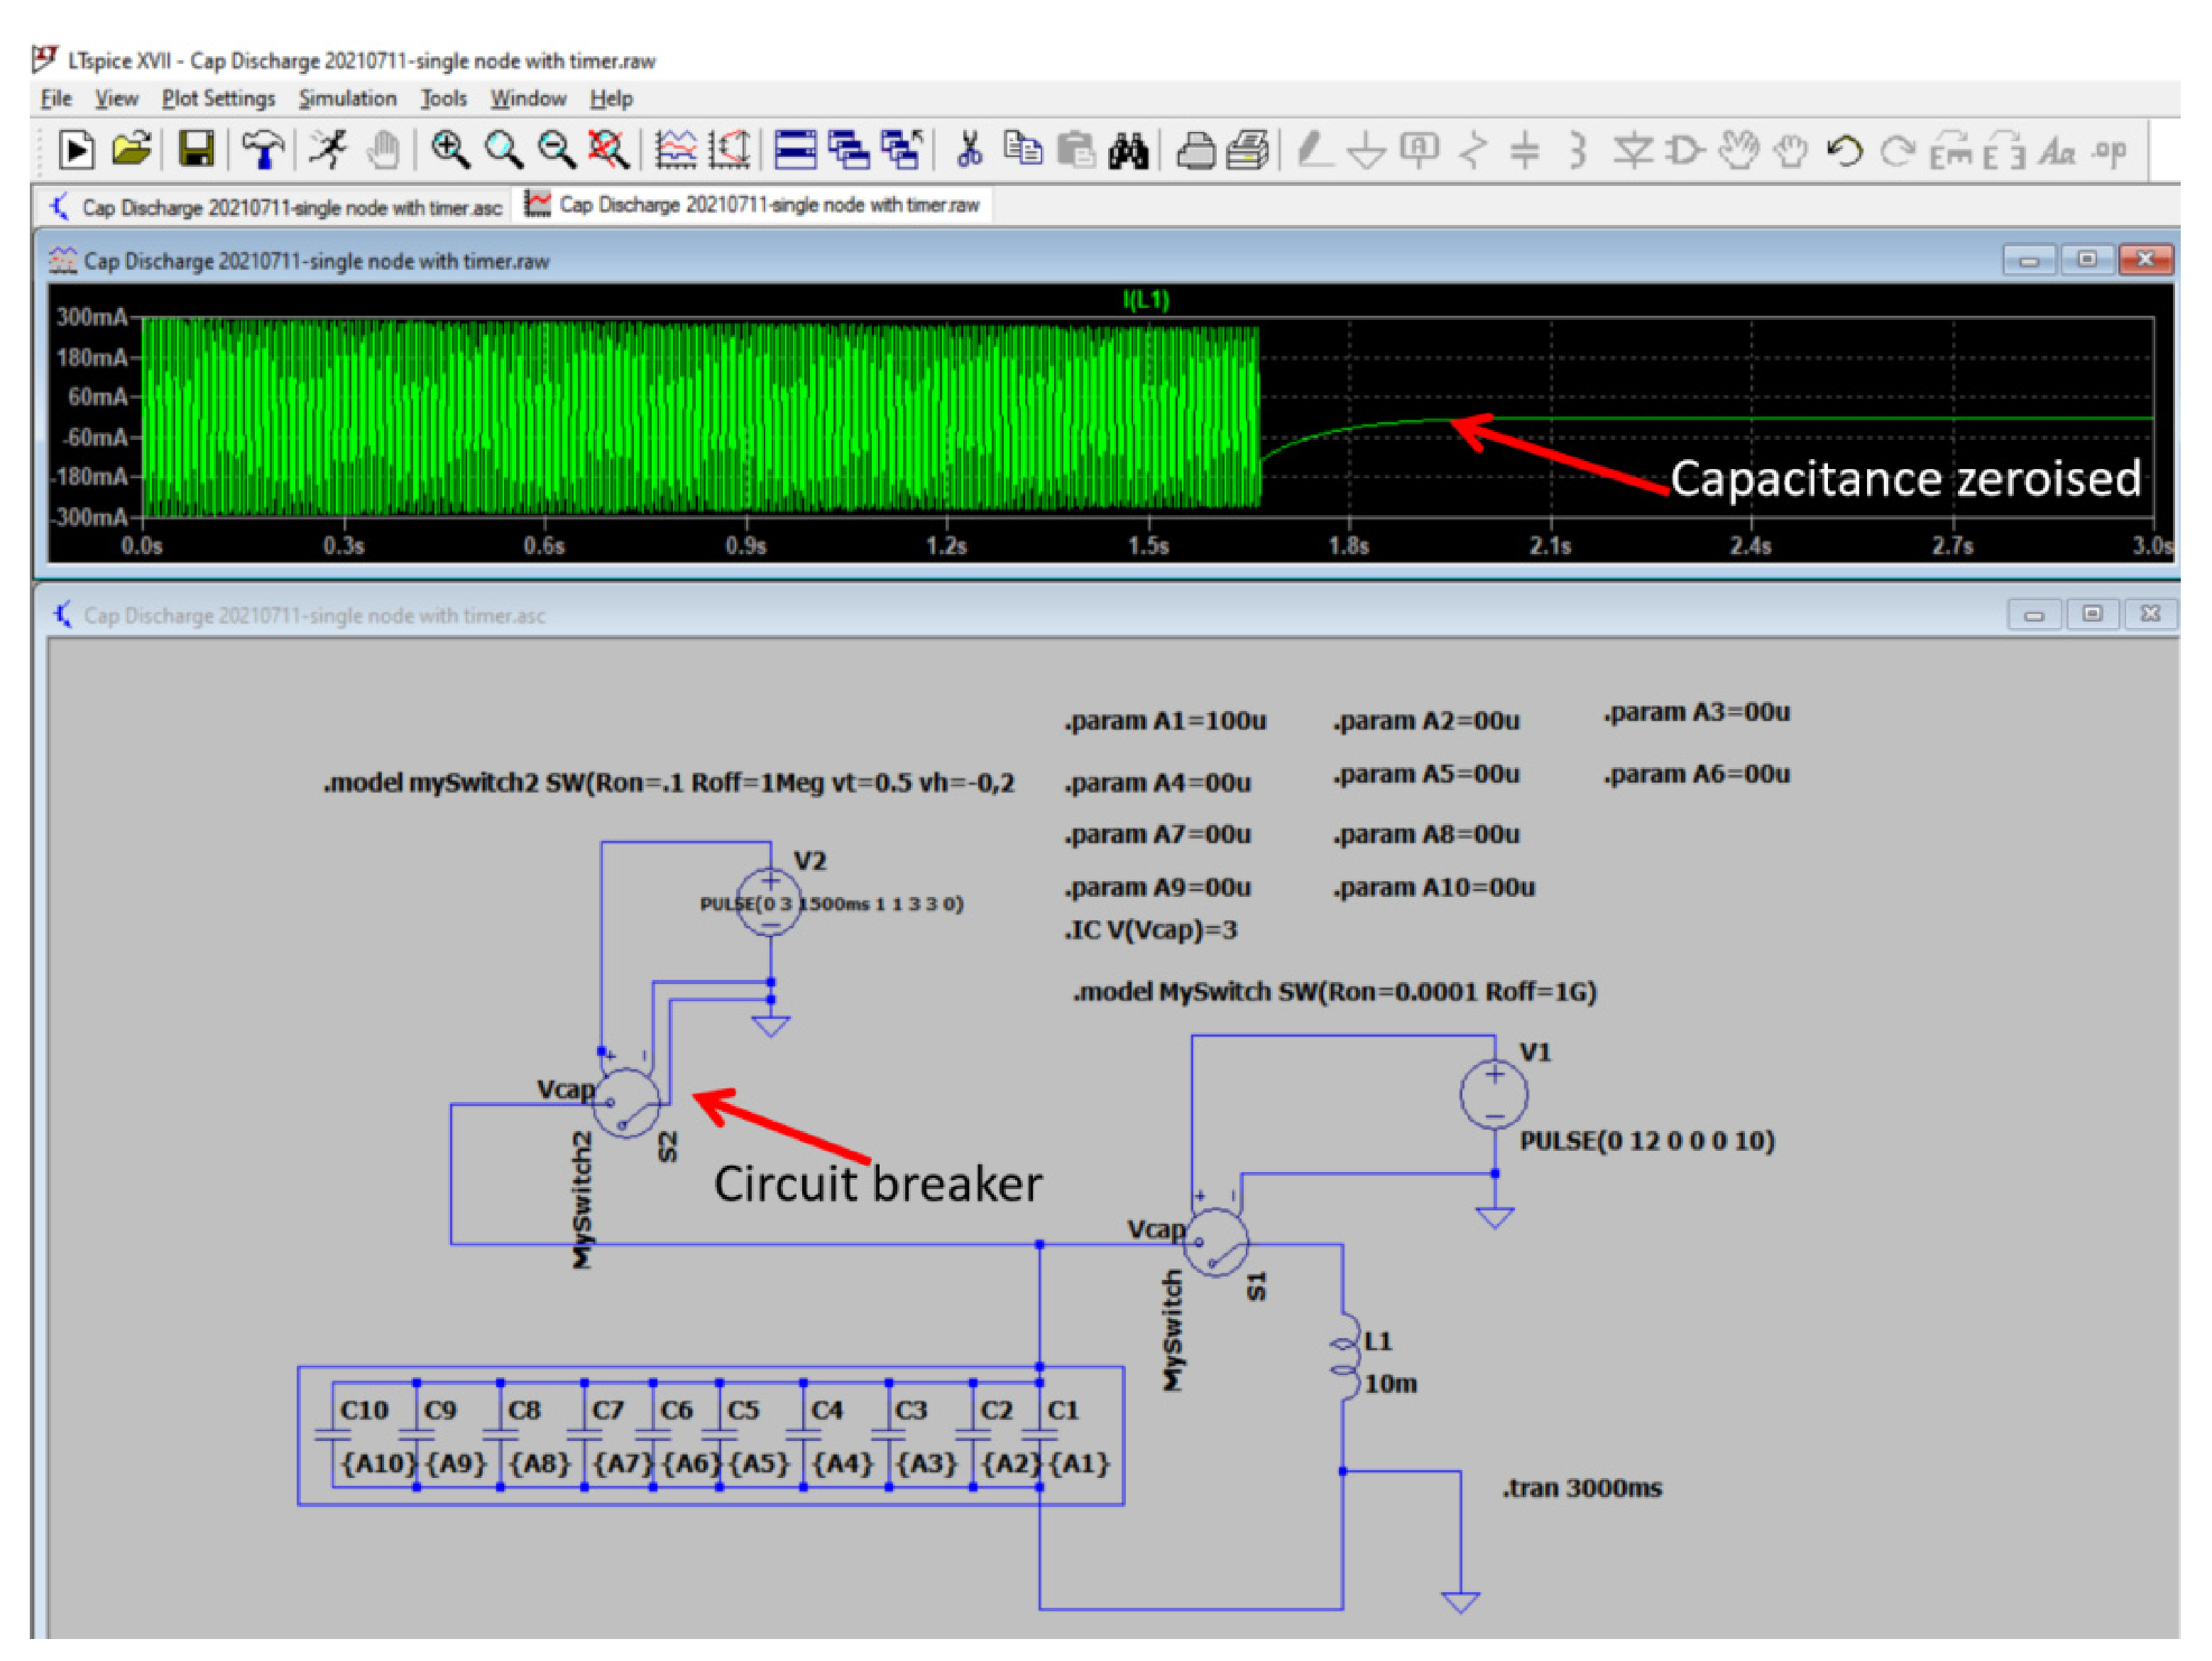This screenshot has height=1661, width=2212.
Task: Click the Run simulation running-man icon
Action: tap(327, 150)
